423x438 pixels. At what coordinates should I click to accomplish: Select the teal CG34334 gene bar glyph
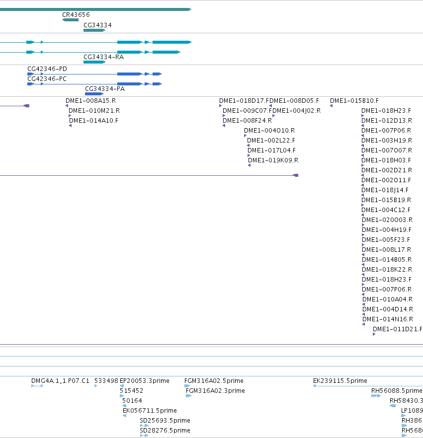[x=94, y=30]
